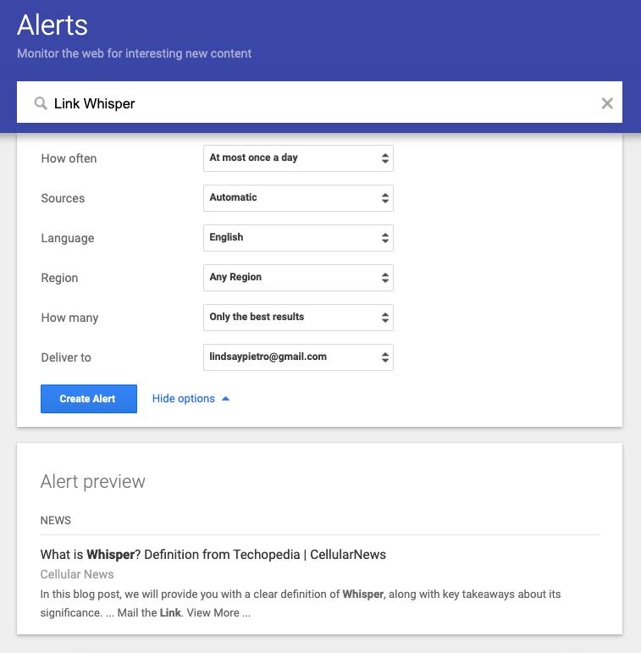Open the Only the best results dropdown
The height and width of the screenshot is (653, 641).
point(298,318)
